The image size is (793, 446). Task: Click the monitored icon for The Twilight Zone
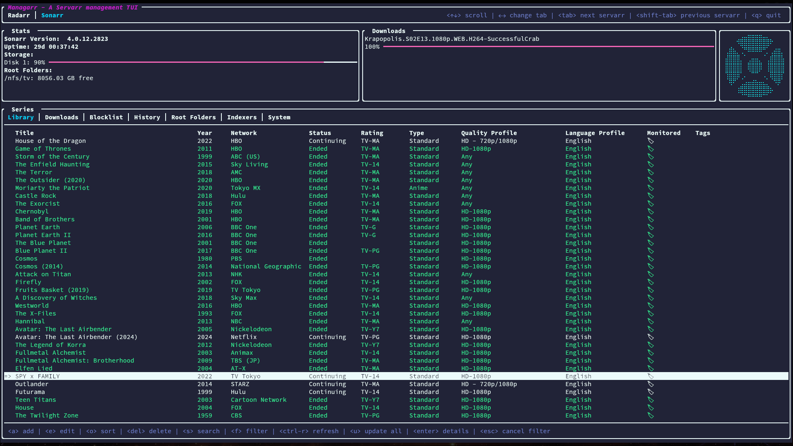click(651, 415)
